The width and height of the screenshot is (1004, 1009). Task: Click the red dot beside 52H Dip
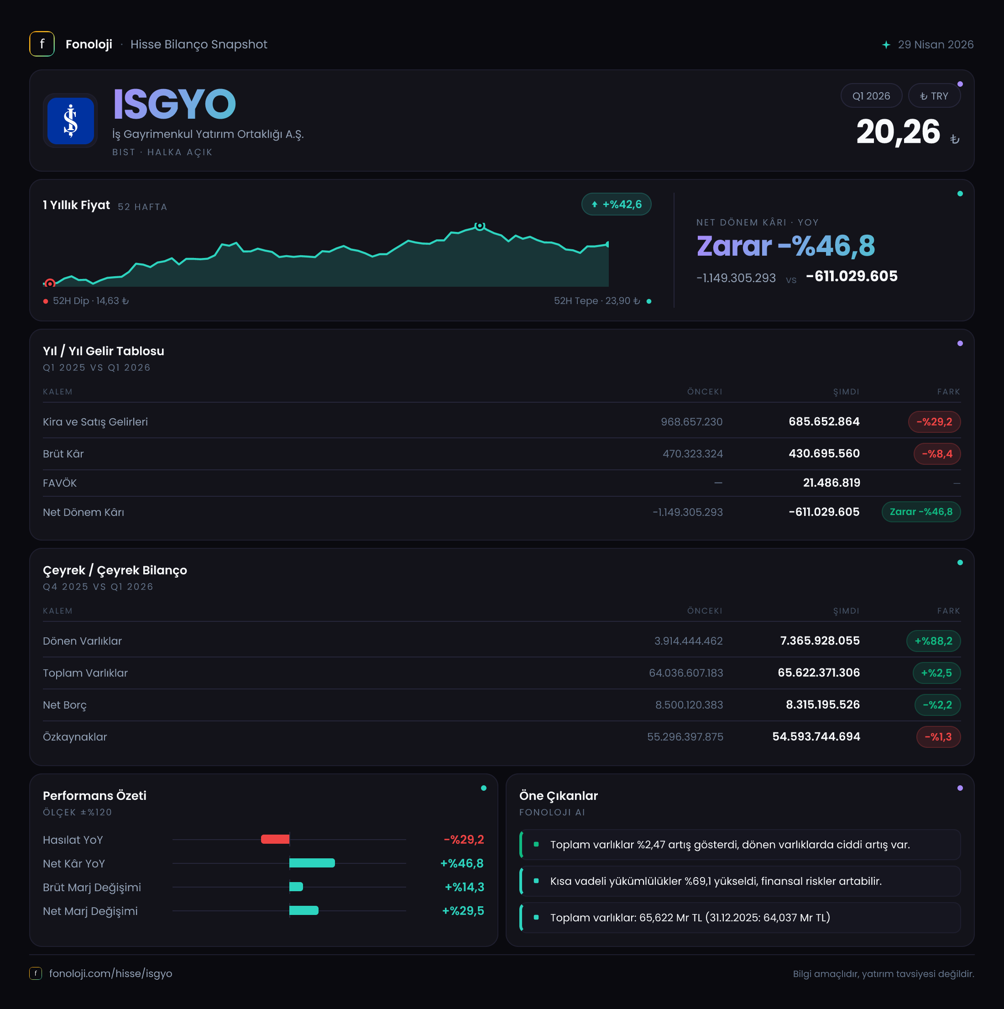(x=46, y=301)
